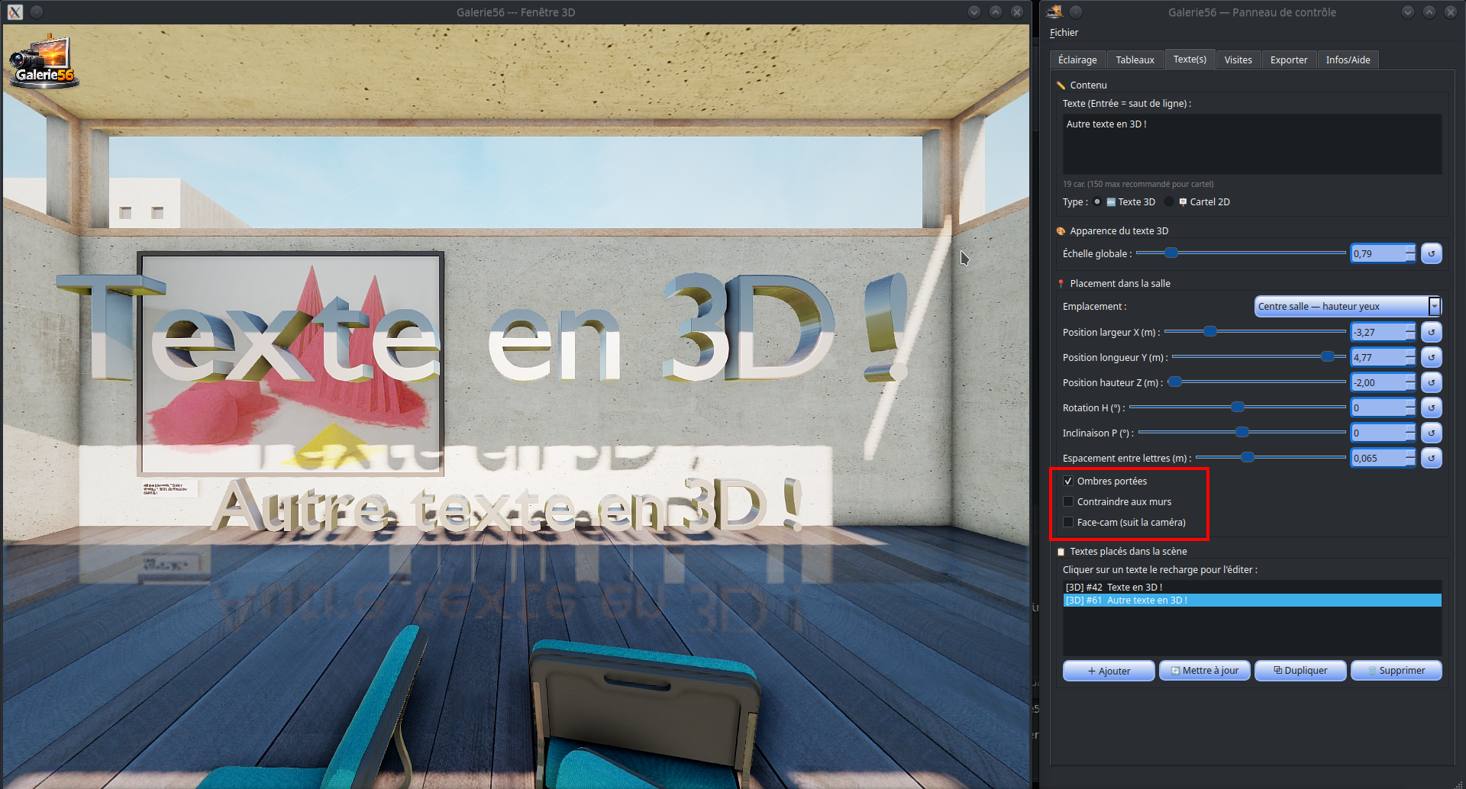Click the Position largeur X slider handle

1210,331
